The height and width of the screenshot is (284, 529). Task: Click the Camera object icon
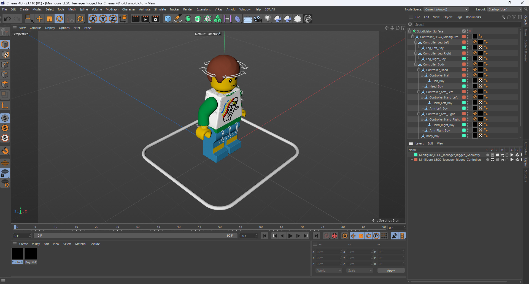(258, 19)
